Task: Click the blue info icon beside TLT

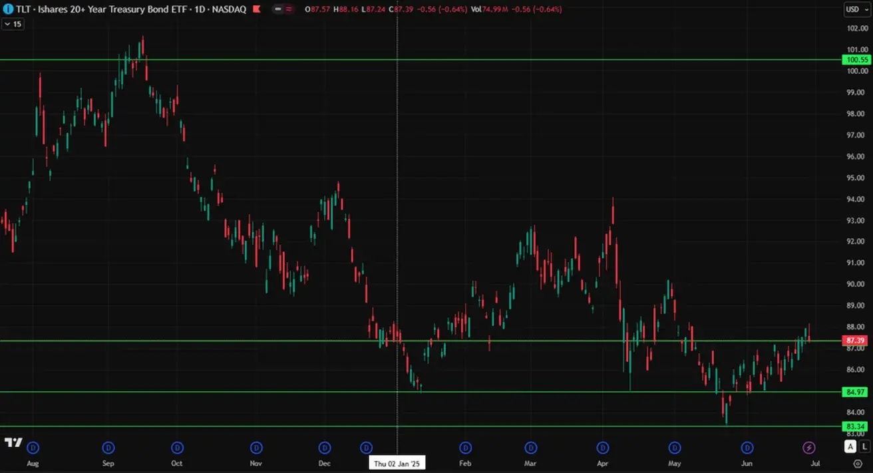Action: pos(7,9)
